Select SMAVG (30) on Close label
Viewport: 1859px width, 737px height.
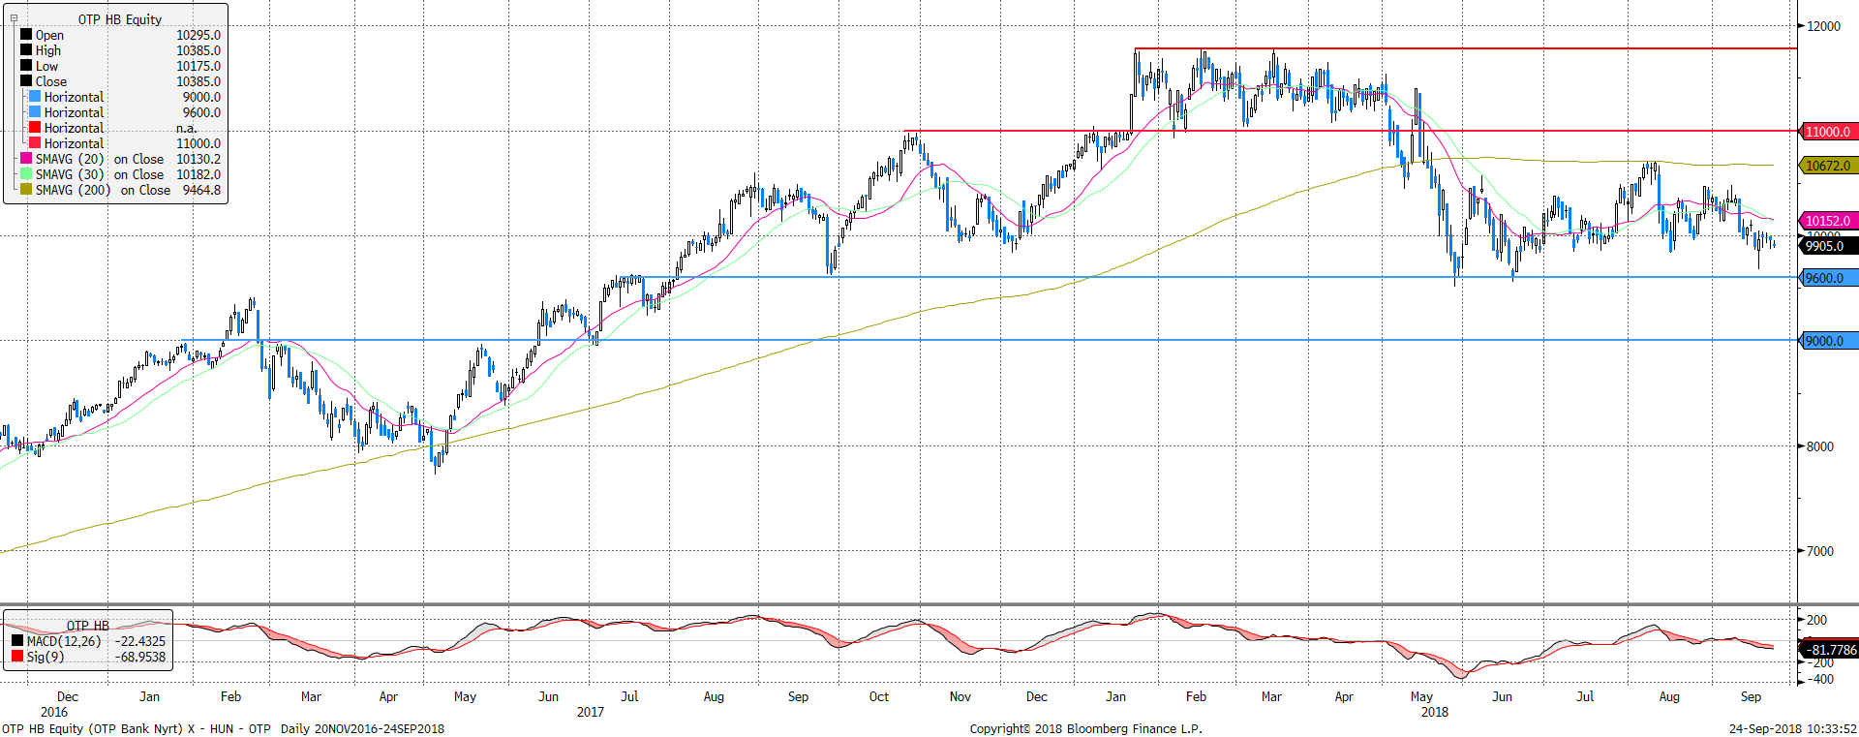coord(100,174)
